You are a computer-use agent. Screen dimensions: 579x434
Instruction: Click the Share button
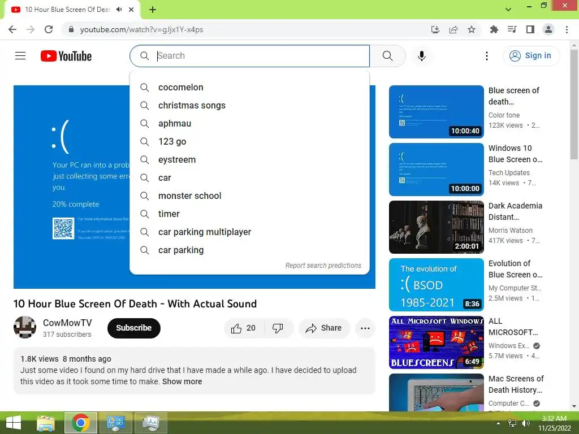point(324,328)
